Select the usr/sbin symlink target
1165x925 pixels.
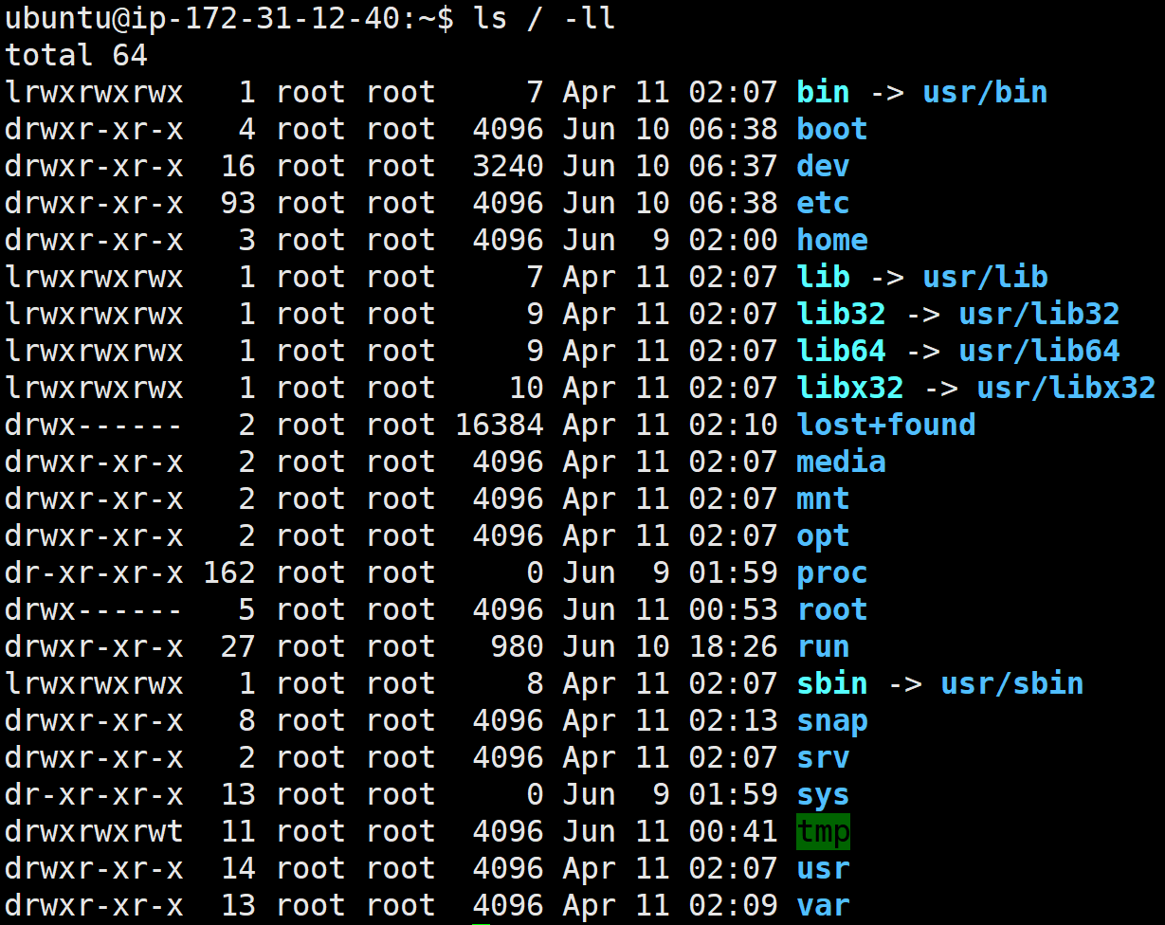pos(1012,684)
